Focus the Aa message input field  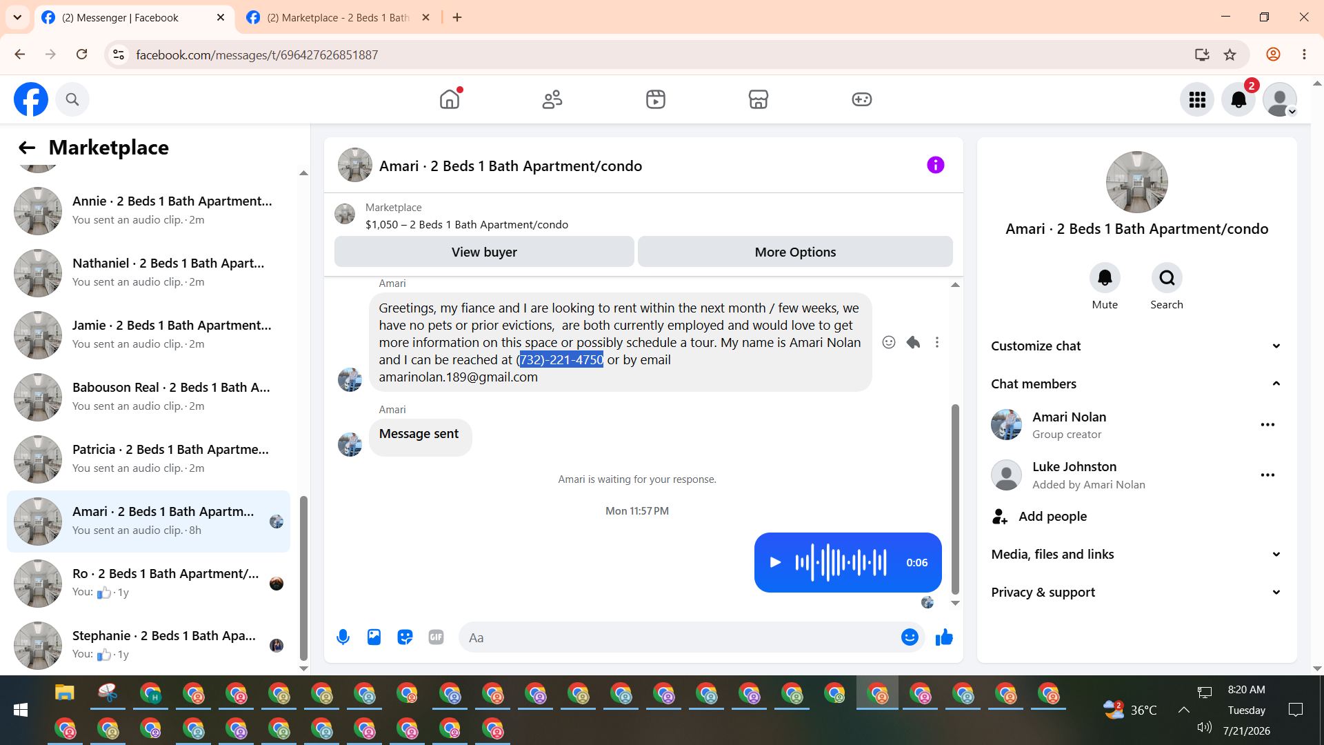pyautogui.click(x=678, y=637)
